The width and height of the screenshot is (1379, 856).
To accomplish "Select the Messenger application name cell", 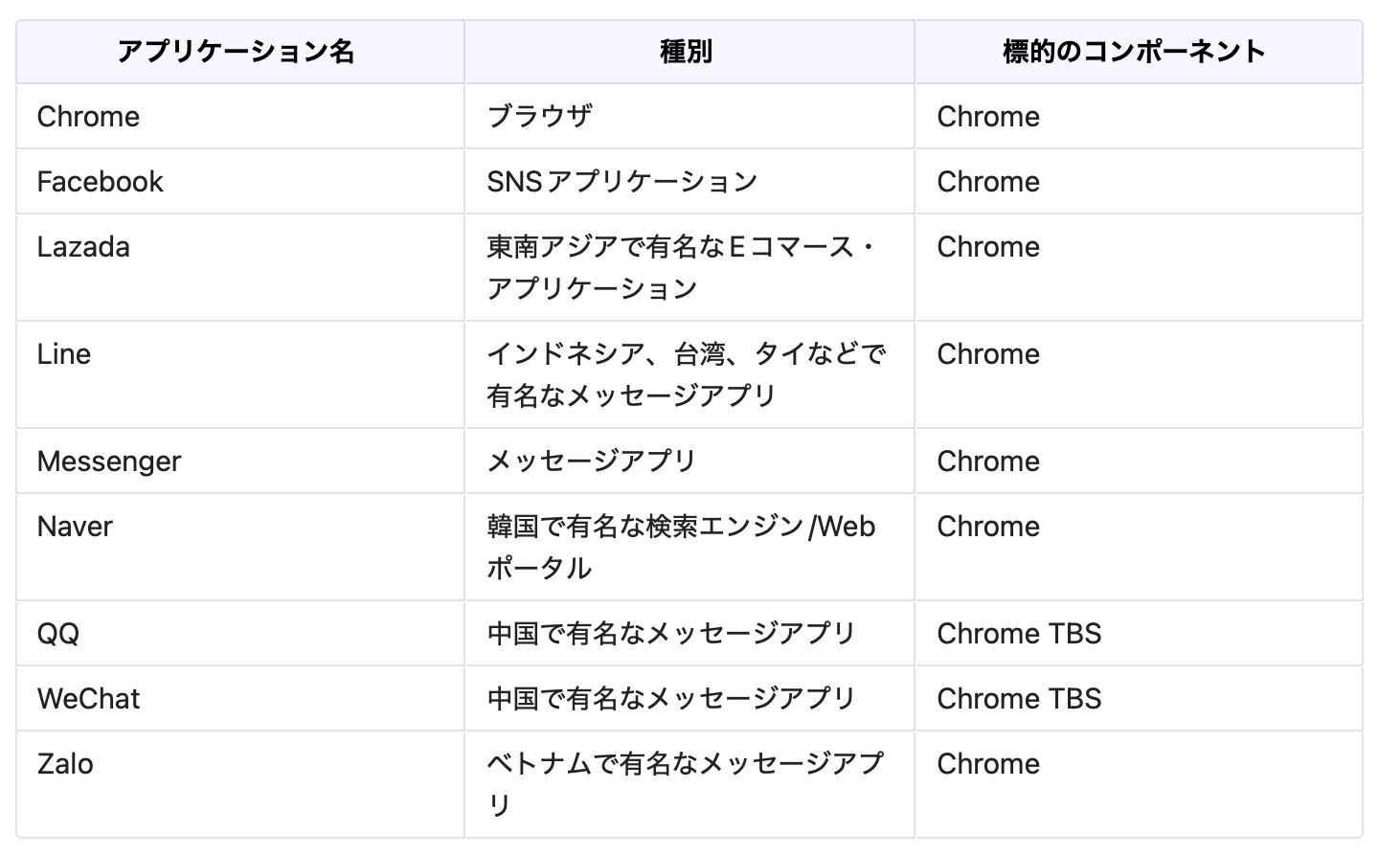I will (x=108, y=462).
